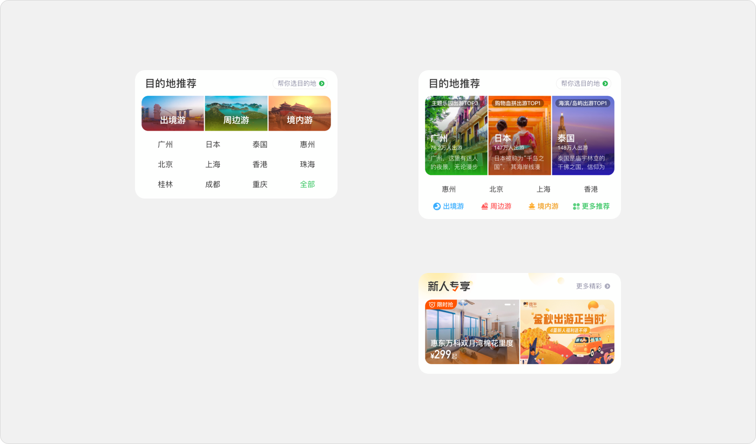Open the 金秋出游正当时 promo banner
This screenshot has width=756, height=444.
pos(567,332)
